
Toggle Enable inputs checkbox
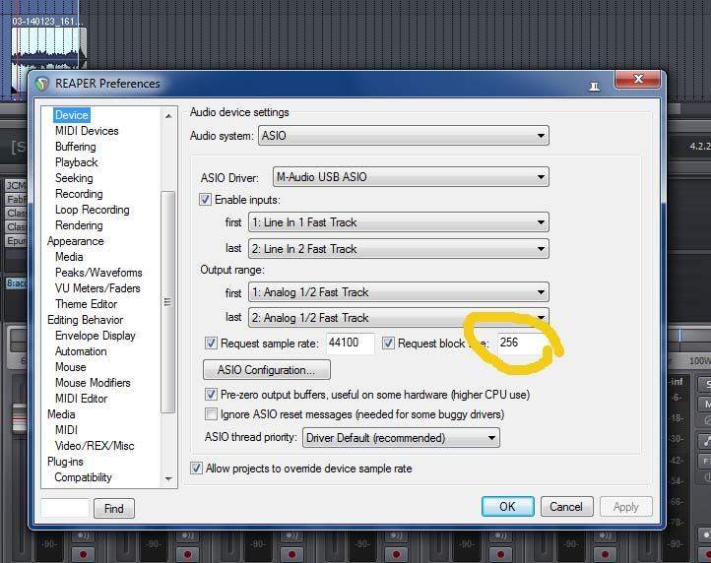click(x=205, y=200)
